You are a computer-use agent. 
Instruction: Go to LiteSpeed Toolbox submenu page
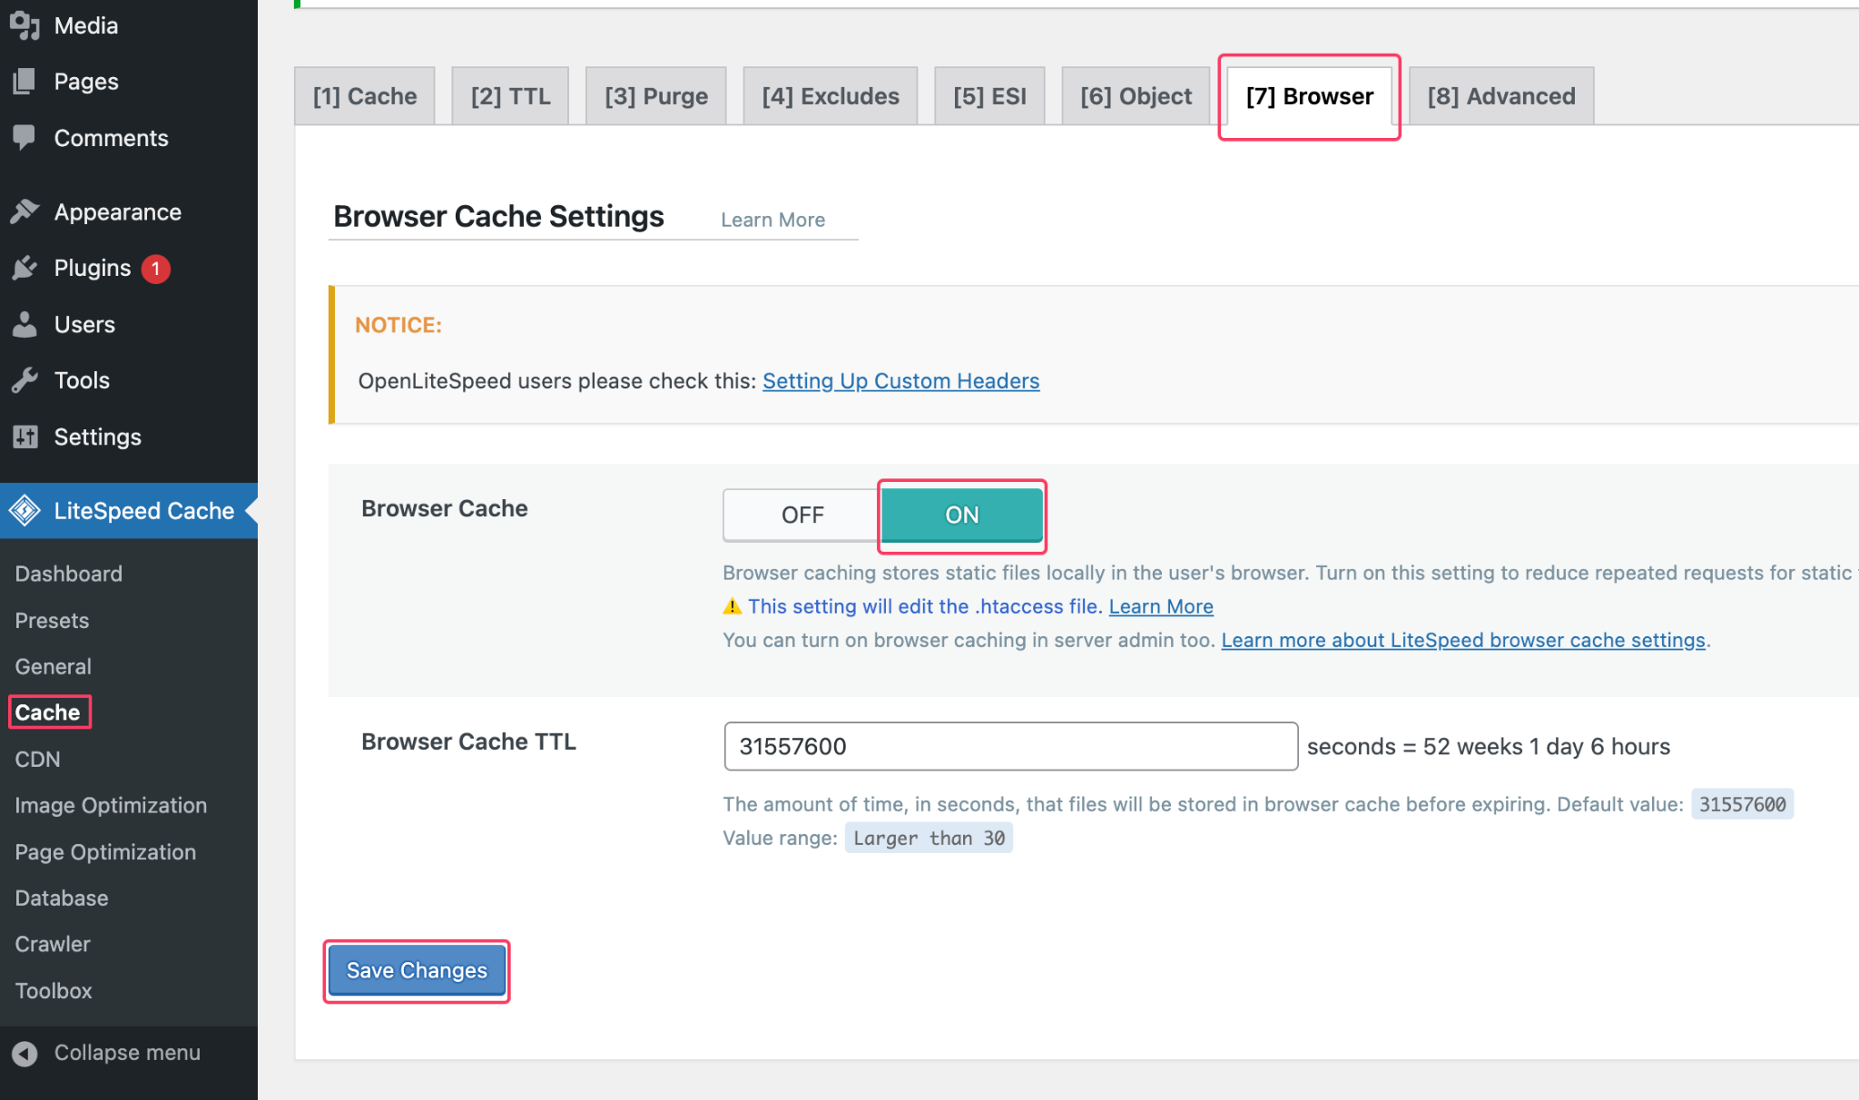54,990
